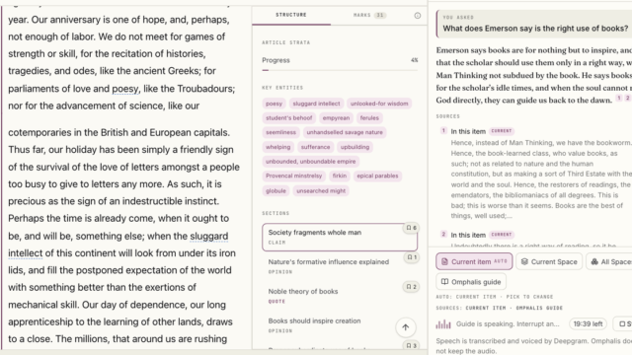Screen dimensions: 632x355
Task: Click underlined 'sluggard' in article text
Action: [209, 236]
